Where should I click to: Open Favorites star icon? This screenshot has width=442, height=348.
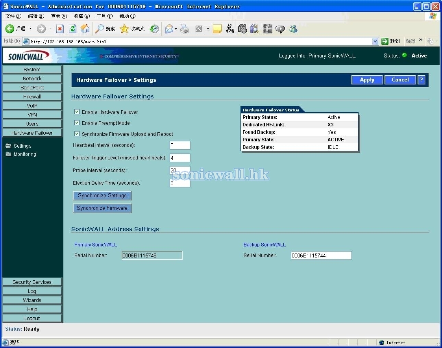(x=124, y=28)
